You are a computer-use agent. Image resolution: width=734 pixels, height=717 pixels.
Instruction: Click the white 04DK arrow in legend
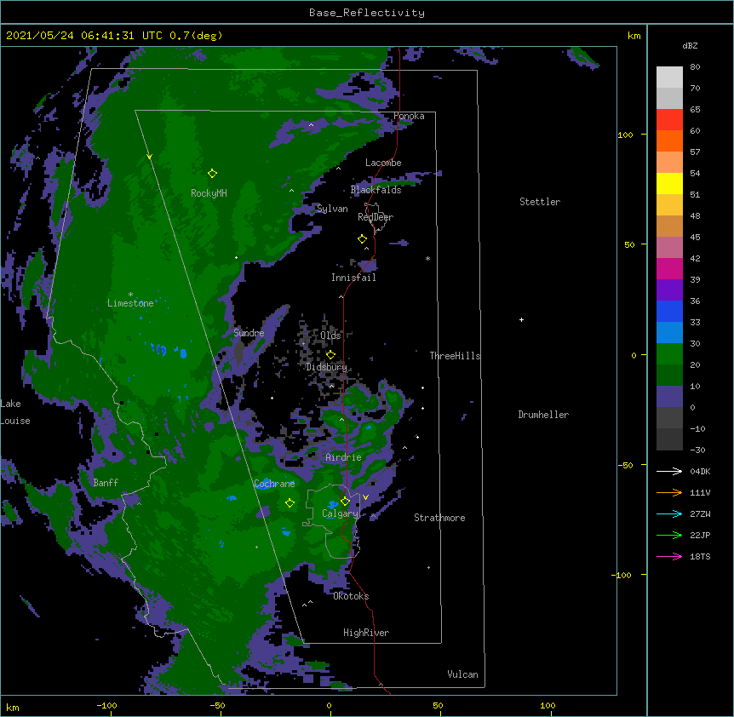click(669, 471)
